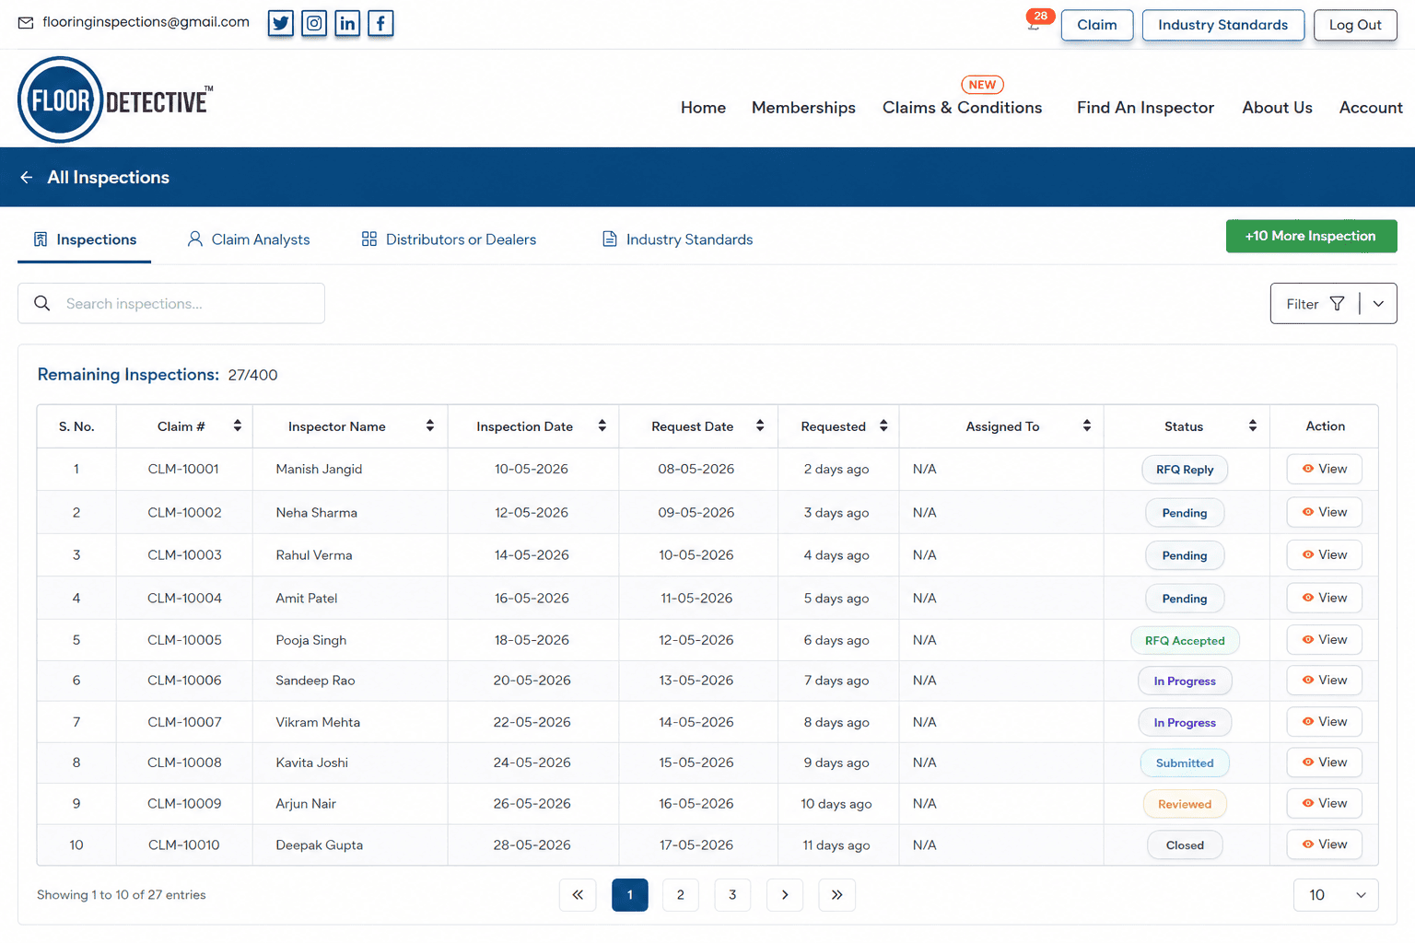Click the top bar Industry Standards button

pos(1223,25)
